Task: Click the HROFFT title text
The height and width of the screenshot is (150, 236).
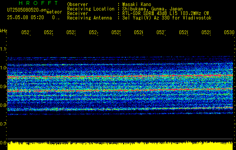Action: click(x=39, y=3)
